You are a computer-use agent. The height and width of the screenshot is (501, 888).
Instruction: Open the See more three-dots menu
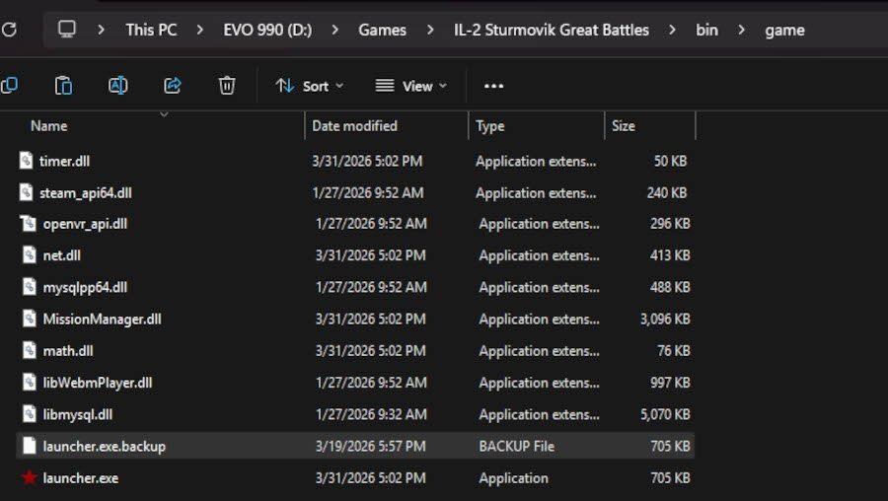click(x=494, y=86)
